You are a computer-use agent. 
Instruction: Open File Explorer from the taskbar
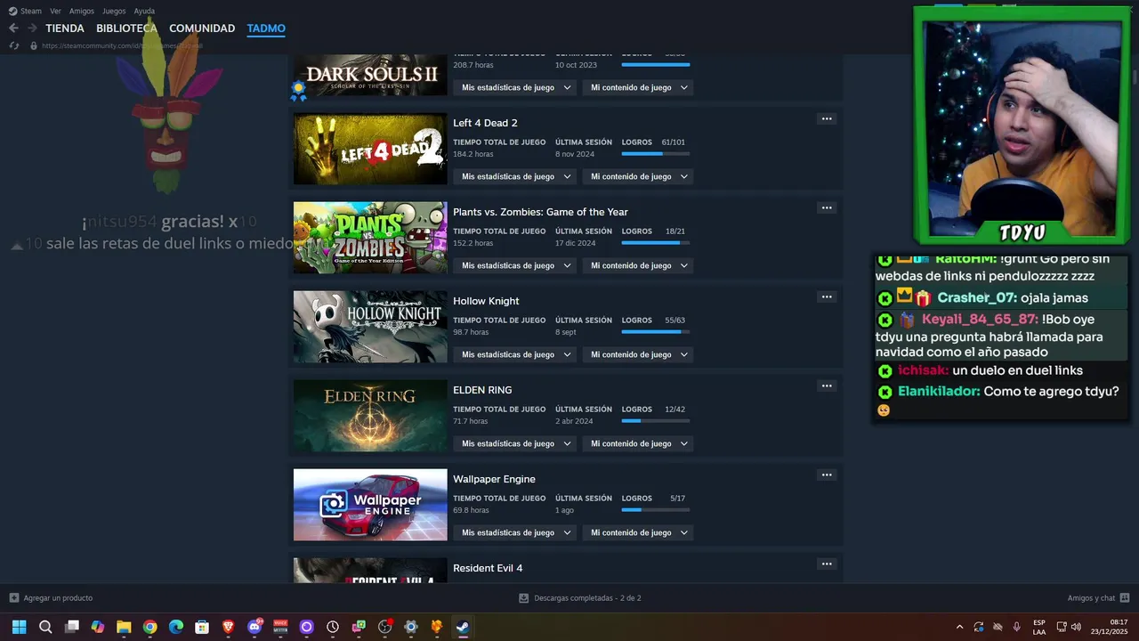(124, 627)
